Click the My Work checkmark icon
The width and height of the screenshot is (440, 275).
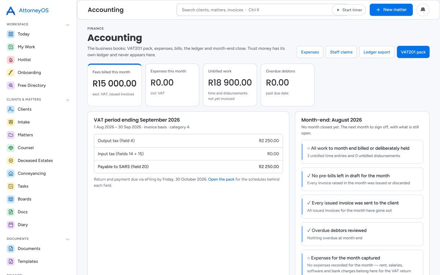pyautogui.click(x=11, y=47)
